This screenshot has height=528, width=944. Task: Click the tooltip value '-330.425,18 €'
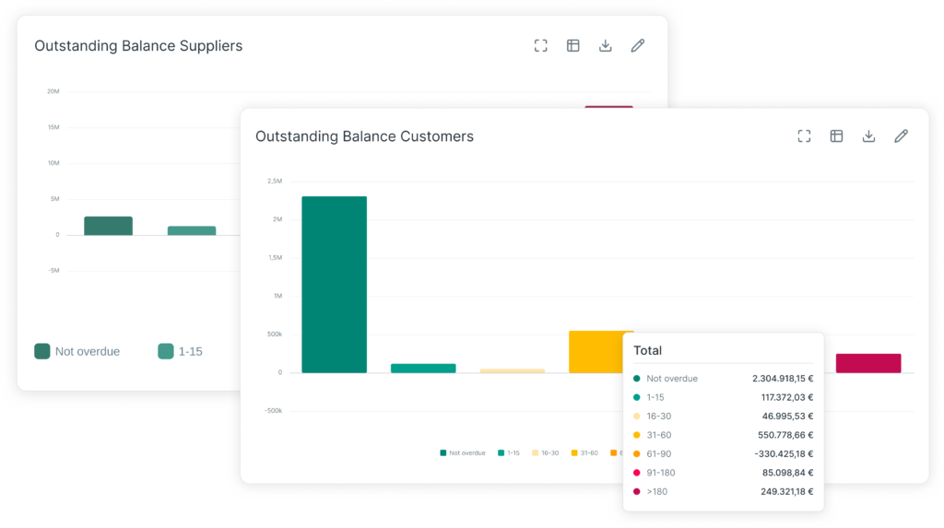click(784, 454)
